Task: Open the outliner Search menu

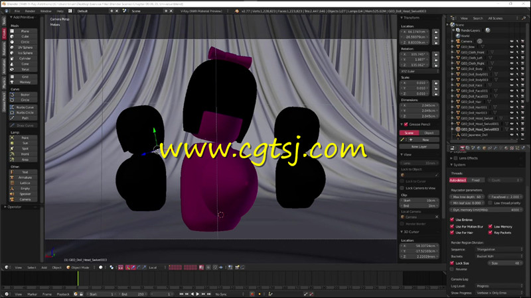Action: 478,19
